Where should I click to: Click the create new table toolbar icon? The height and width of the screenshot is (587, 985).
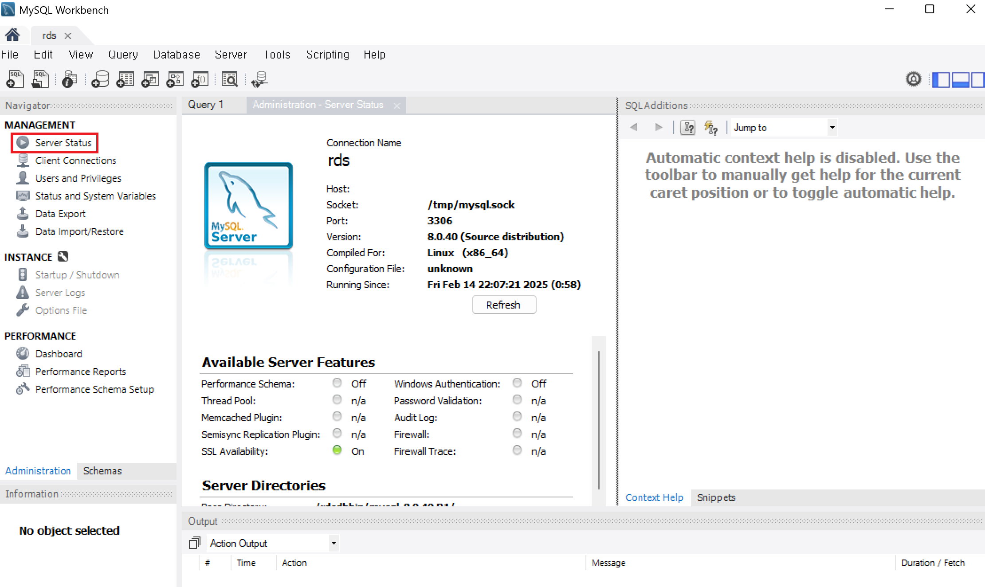point(125,79)
